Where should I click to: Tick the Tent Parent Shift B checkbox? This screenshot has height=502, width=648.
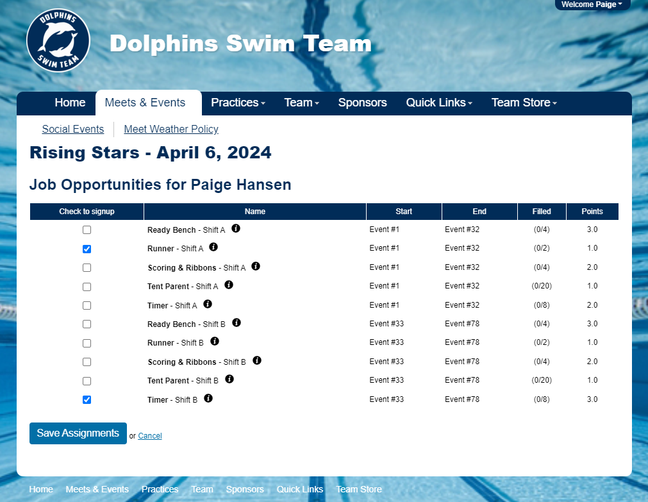click(87, 381)
